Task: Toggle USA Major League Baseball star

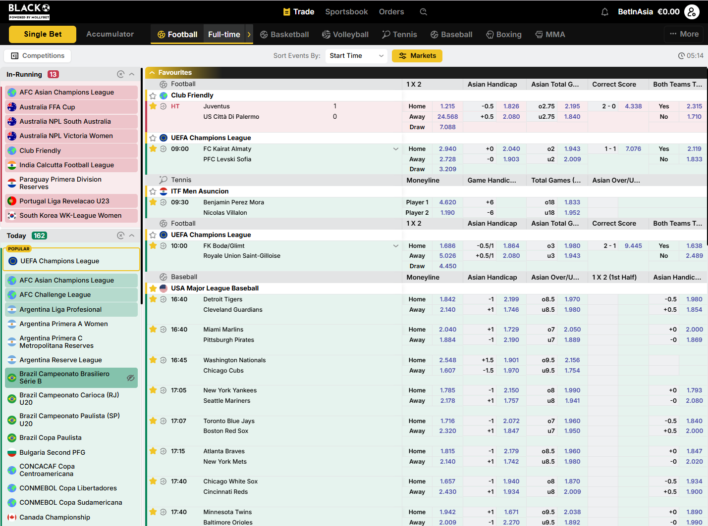Action: 153,288
